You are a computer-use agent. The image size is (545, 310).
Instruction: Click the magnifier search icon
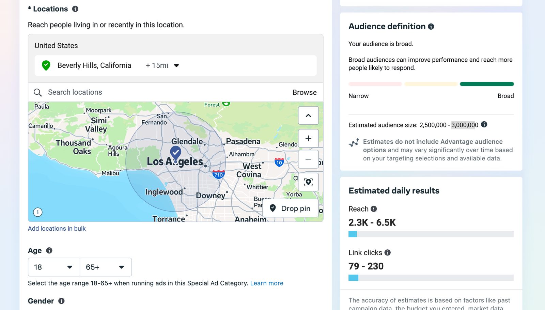38,92
